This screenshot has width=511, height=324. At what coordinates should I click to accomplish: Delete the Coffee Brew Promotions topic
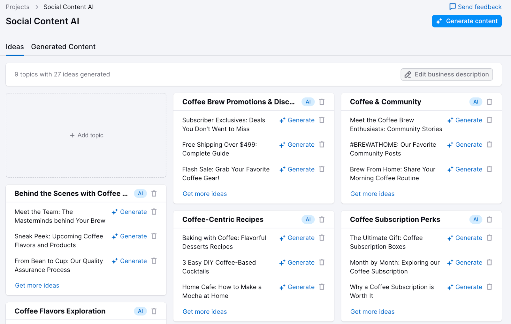click(322, 102)
